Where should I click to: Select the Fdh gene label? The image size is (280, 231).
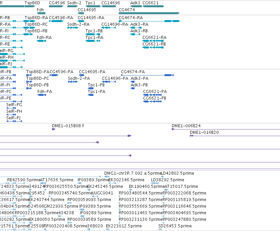(x=40, y=10)
